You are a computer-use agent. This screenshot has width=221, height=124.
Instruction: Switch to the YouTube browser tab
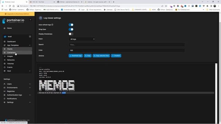click(42, 2)
